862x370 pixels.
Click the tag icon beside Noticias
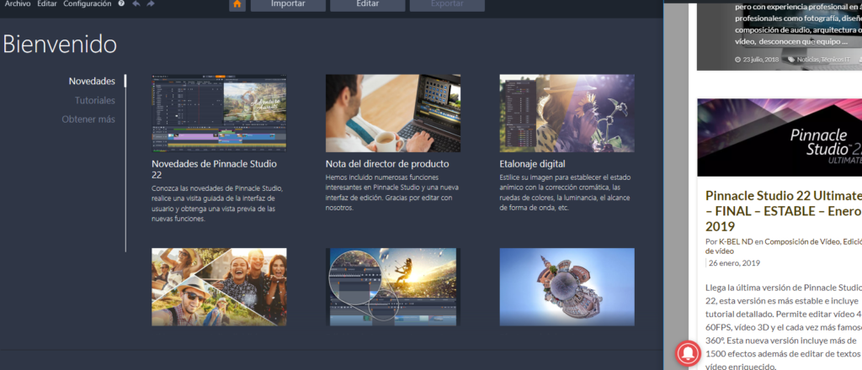tap(791, 60)
